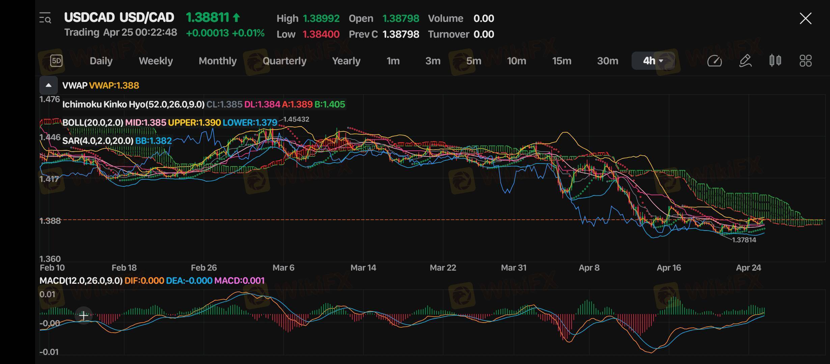Close the chart with X icon
830x364 pixels.
click(x=805, y=19)
